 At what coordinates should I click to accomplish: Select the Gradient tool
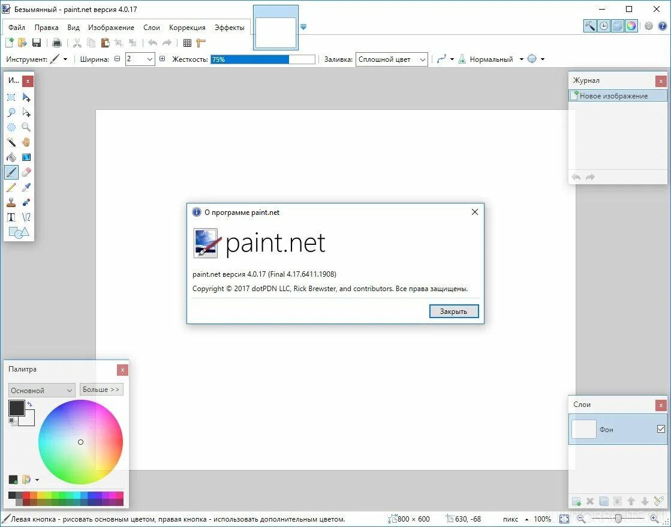tap(26, 157)
